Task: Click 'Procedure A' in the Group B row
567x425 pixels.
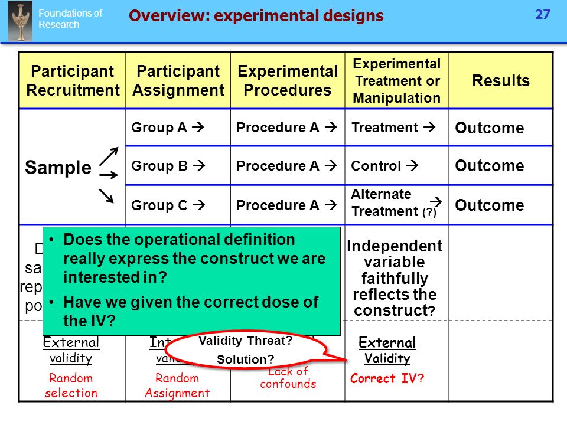Action: click(278, 166)
